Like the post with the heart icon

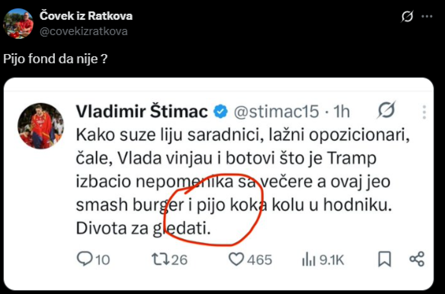pos(236,259)
